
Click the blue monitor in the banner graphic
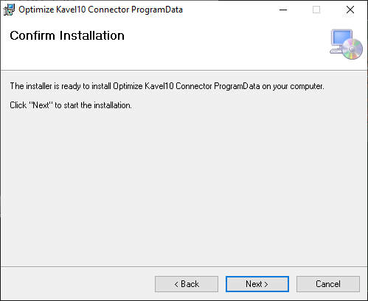341,38
